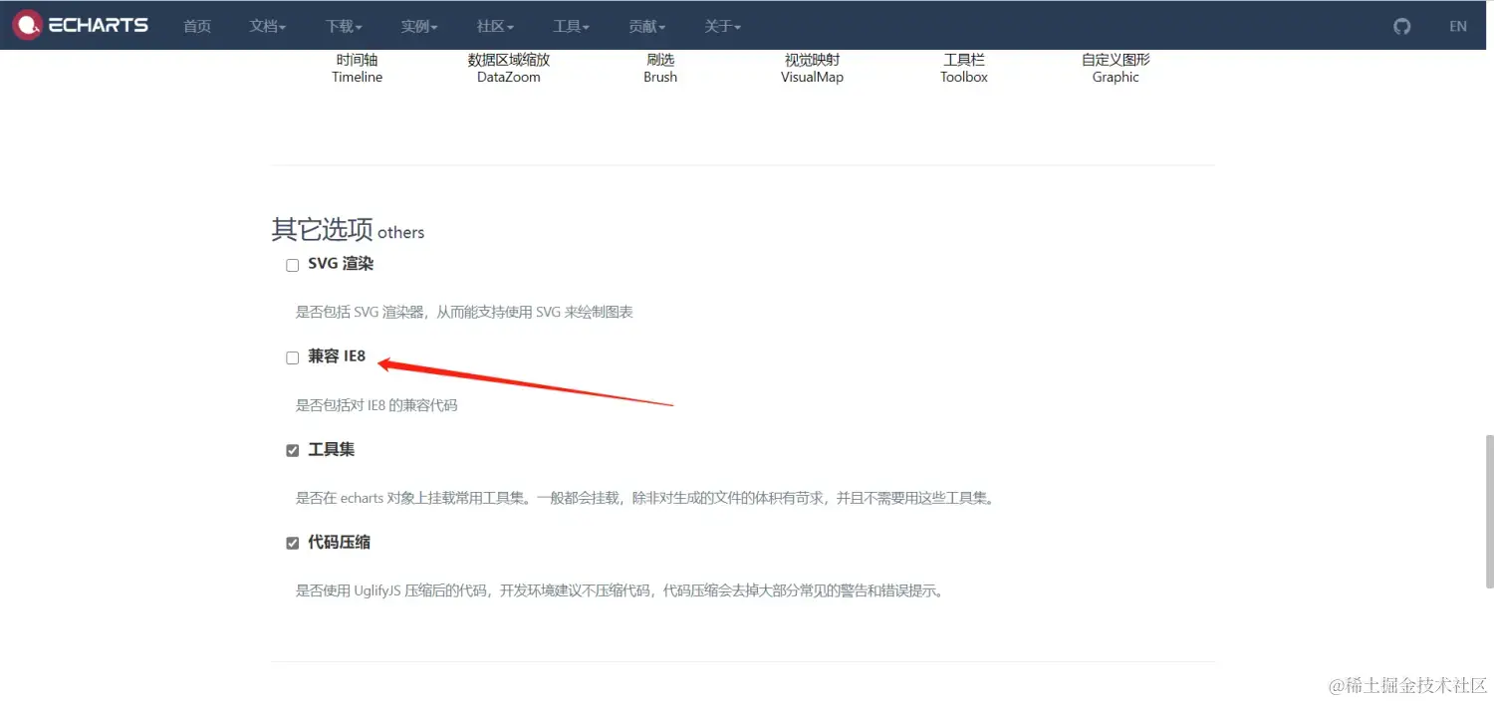The height and width of the screenshot is (702, 1494).
Task: Expand the 下载 dropdown menu
Action: tap(344, 27)
